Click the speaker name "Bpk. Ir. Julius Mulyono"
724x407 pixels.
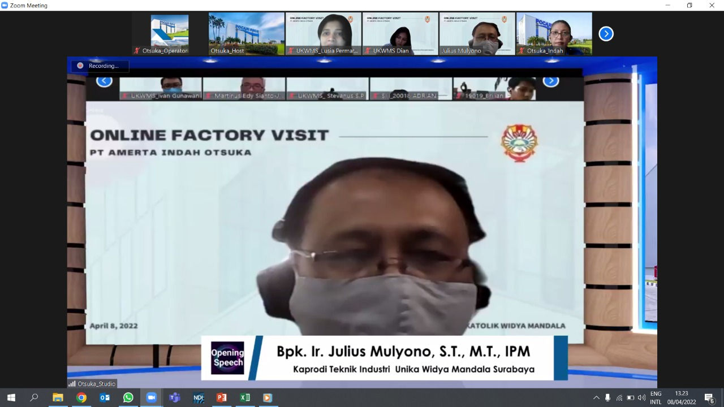coord(355,352)
